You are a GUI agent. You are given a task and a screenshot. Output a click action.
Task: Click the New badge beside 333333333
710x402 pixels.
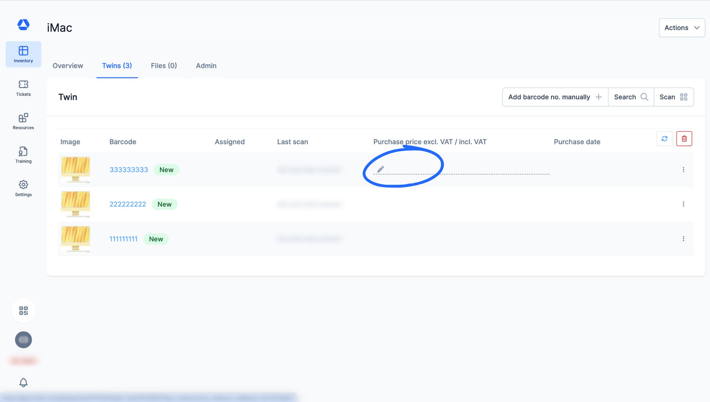[x=166, y=170]
